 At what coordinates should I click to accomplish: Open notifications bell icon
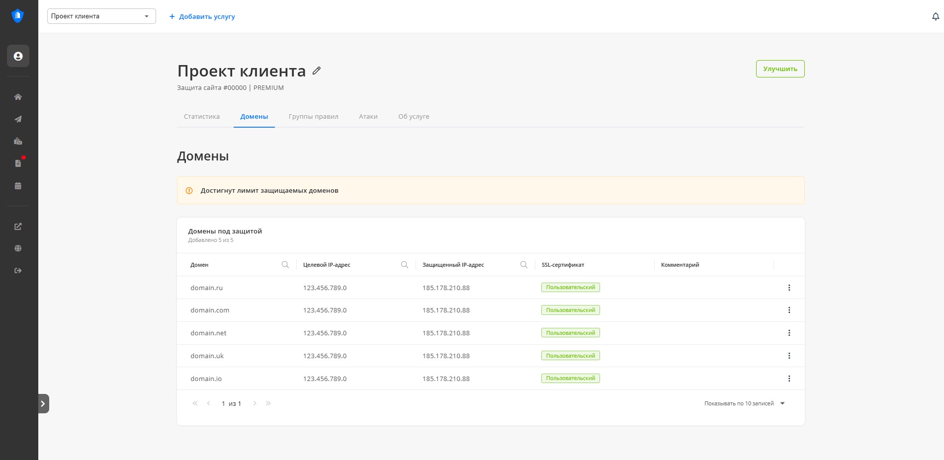[x=935, y=17]
